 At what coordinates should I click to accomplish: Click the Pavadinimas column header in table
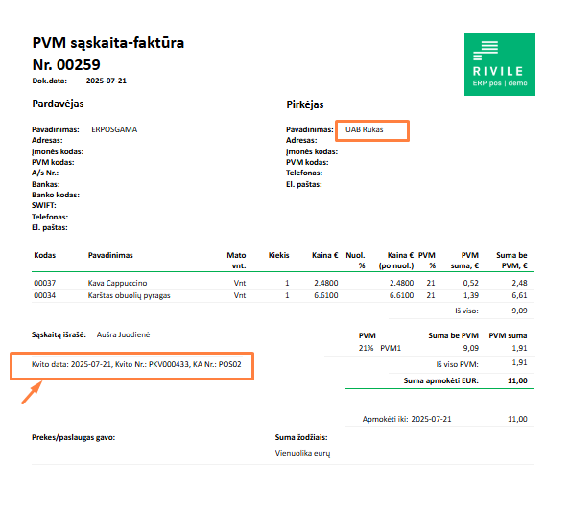point(110,255)
